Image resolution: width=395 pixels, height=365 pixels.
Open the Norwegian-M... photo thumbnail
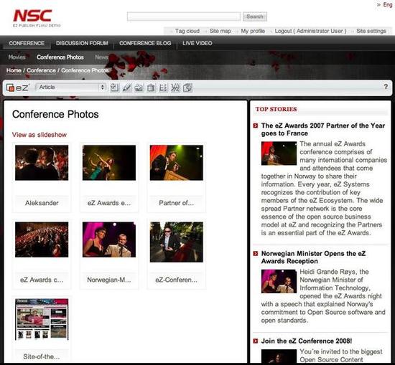[109, 240]
